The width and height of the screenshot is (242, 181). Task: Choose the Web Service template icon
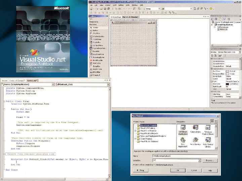[x=195, y=141]
